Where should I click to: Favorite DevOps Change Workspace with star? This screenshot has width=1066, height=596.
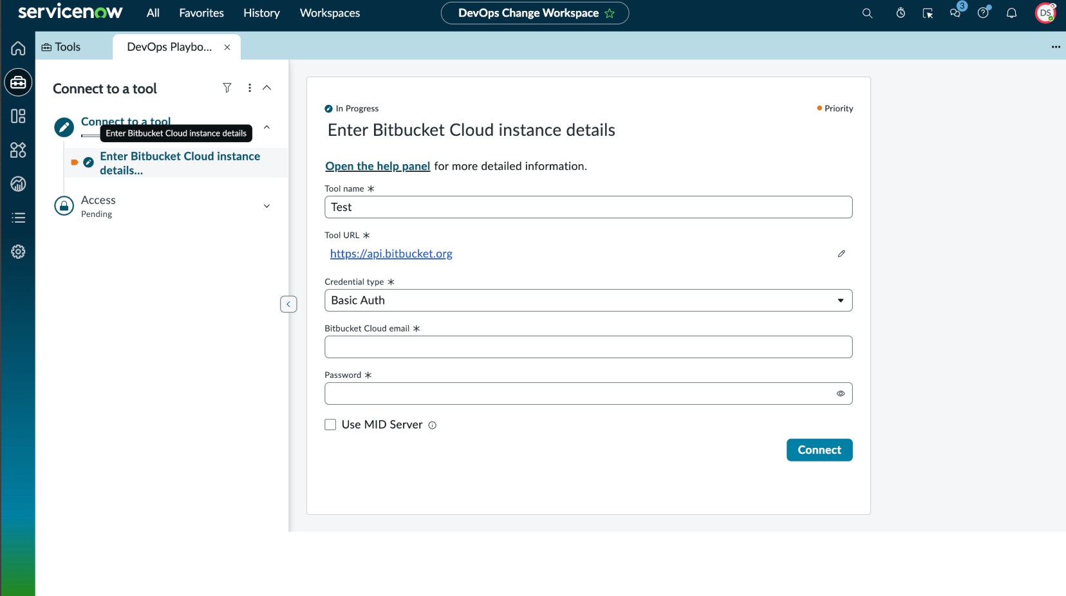(x=610, y=13)
